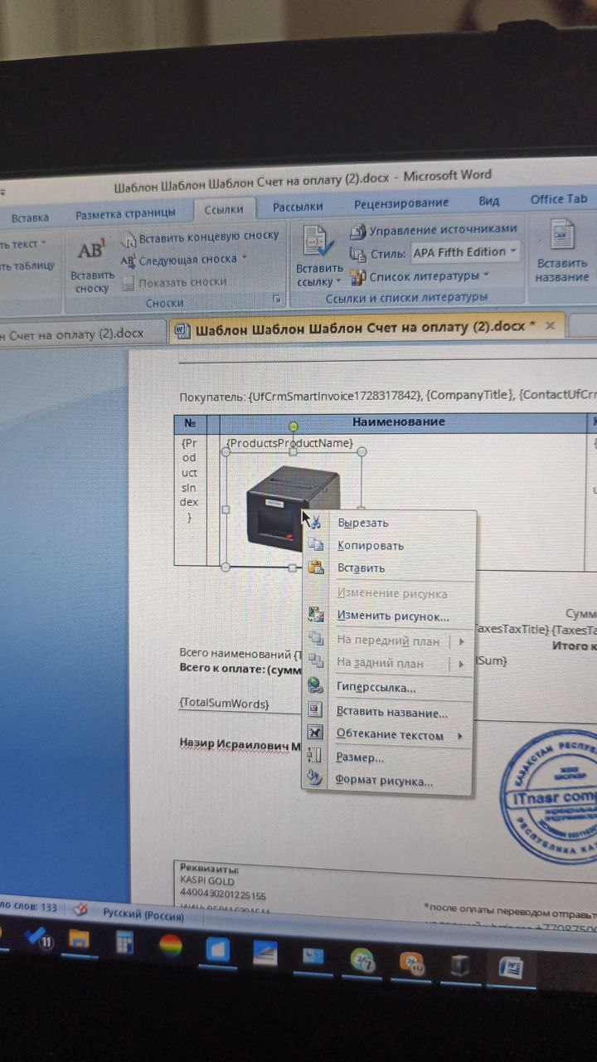Click the word count in status bar
The image size is (597, 1062).
coord(29,908)
